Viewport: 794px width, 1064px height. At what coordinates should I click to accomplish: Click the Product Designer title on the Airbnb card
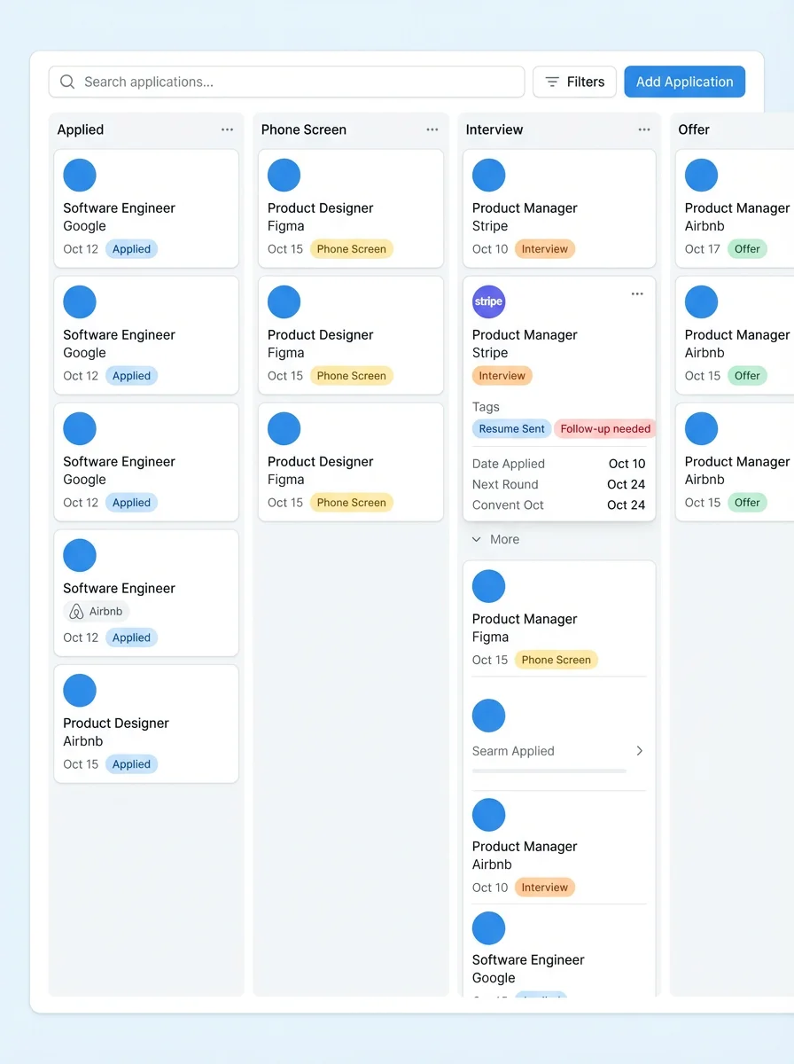pos(116,724)
